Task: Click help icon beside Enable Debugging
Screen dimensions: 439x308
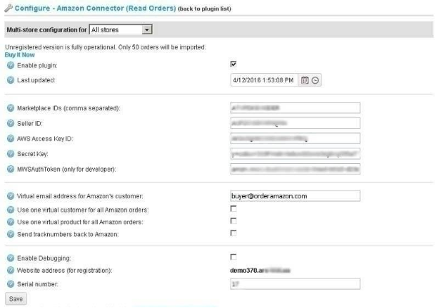Action: point(10,258)
